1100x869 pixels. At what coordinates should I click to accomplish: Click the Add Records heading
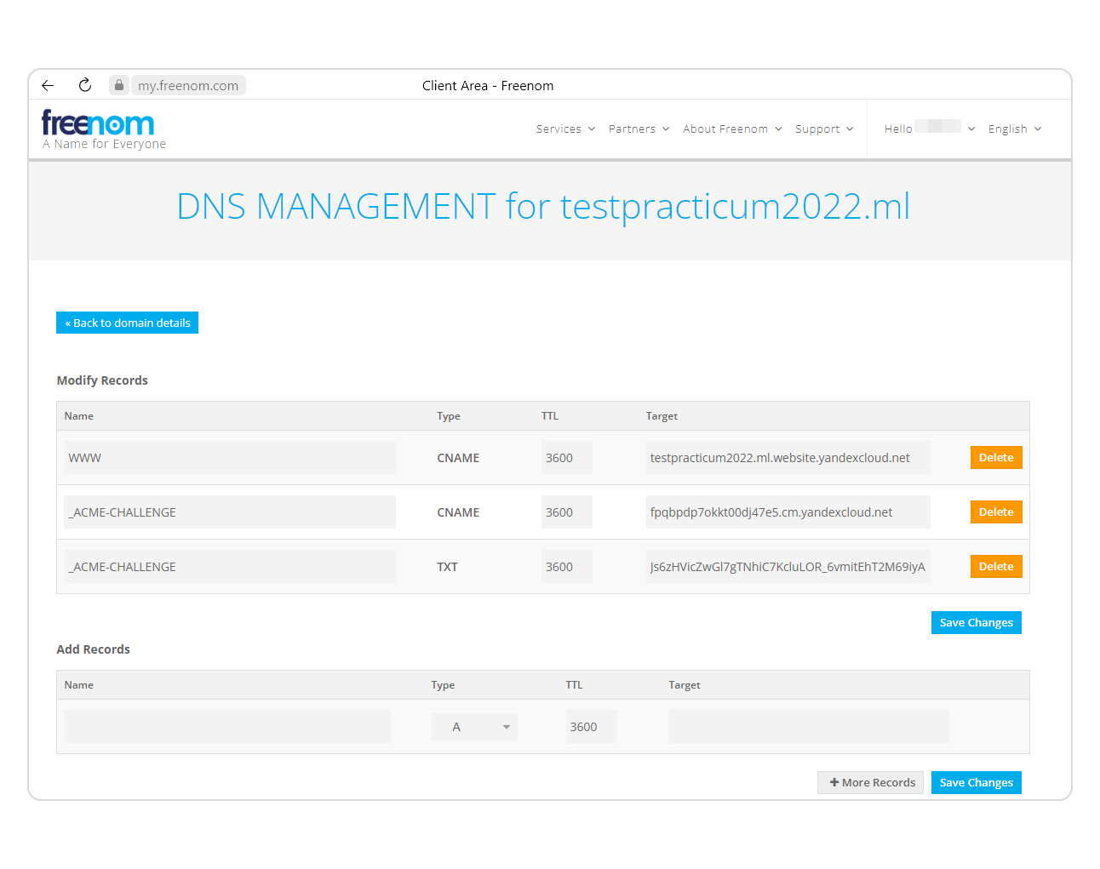point(93,649)
